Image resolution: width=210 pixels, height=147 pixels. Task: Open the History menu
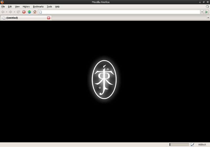click(26, 7)
